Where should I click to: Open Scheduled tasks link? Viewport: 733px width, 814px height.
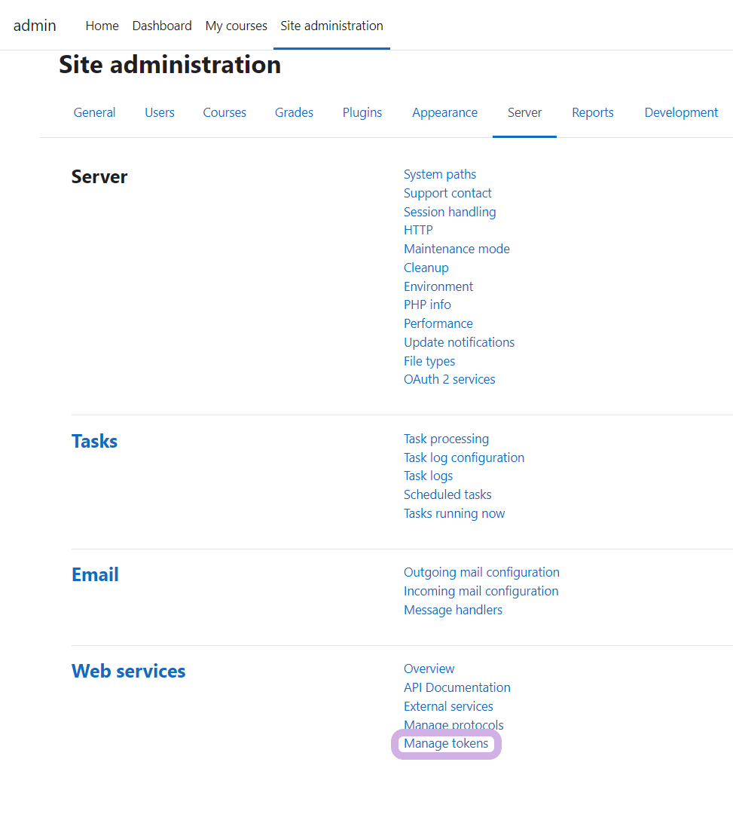point(447,494)
